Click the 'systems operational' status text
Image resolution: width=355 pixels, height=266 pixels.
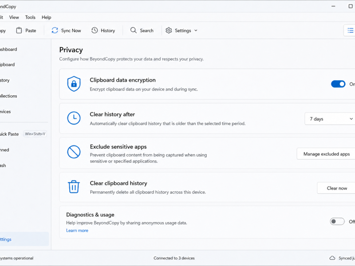click(17, 258)
